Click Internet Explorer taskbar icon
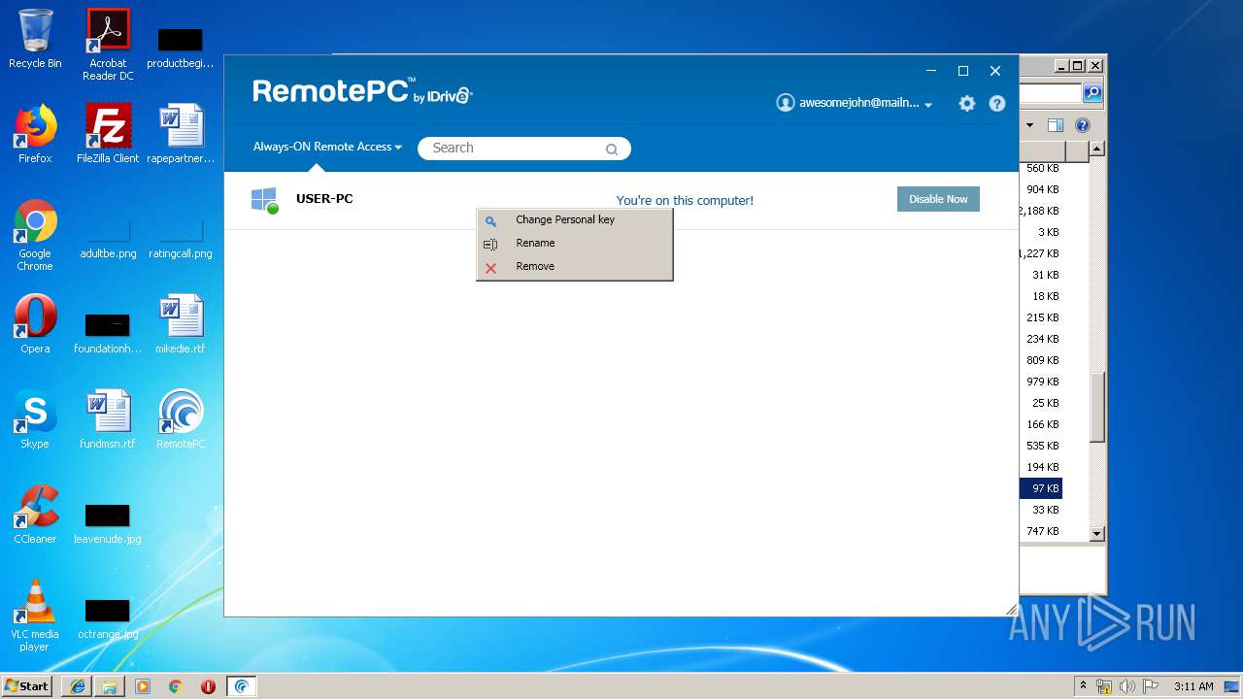 78,686
